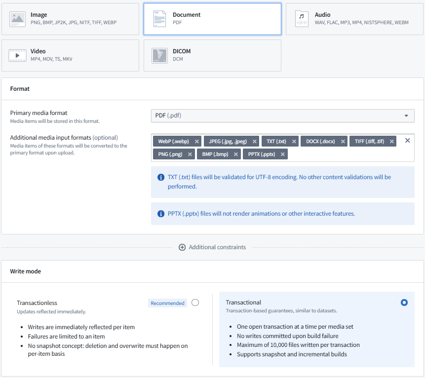Image resolution: width=425 pixels, height=378 pixels.
Task: Remove the PNG format tag
Action: pos(191,154)
